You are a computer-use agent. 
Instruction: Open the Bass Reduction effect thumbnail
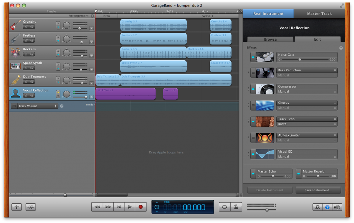click(x=265, y=73)
